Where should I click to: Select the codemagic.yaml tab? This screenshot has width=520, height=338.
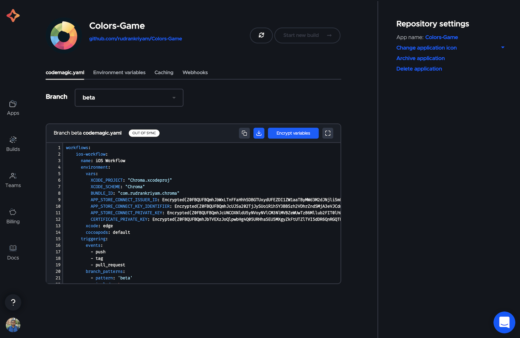click(x=65, y=72)
